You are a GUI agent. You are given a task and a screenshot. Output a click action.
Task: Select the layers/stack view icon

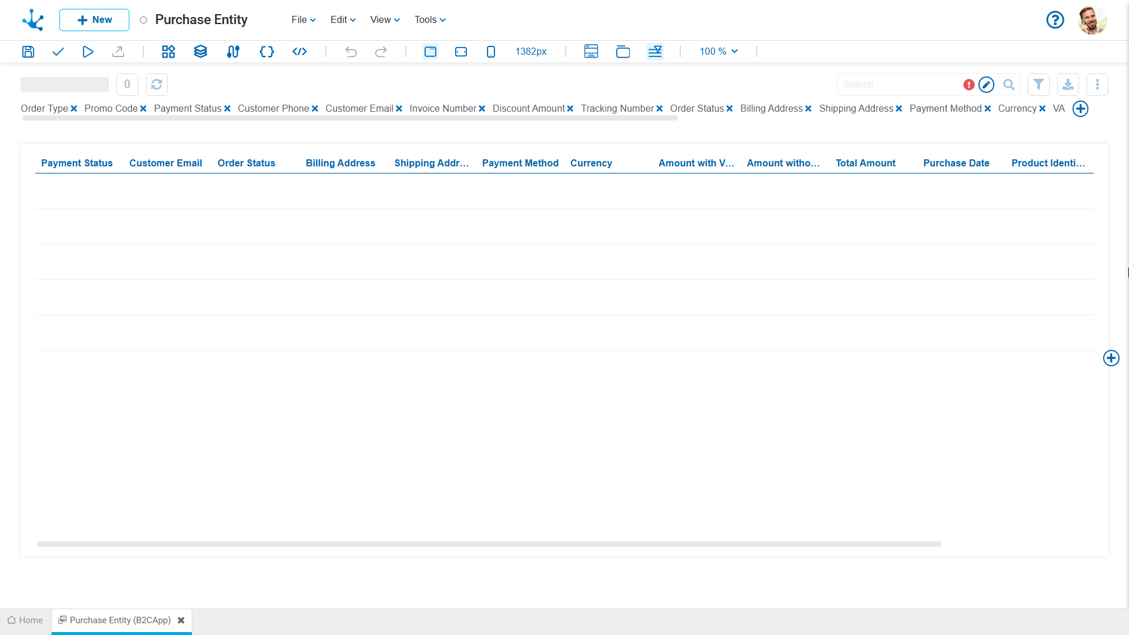click(200, 51)
